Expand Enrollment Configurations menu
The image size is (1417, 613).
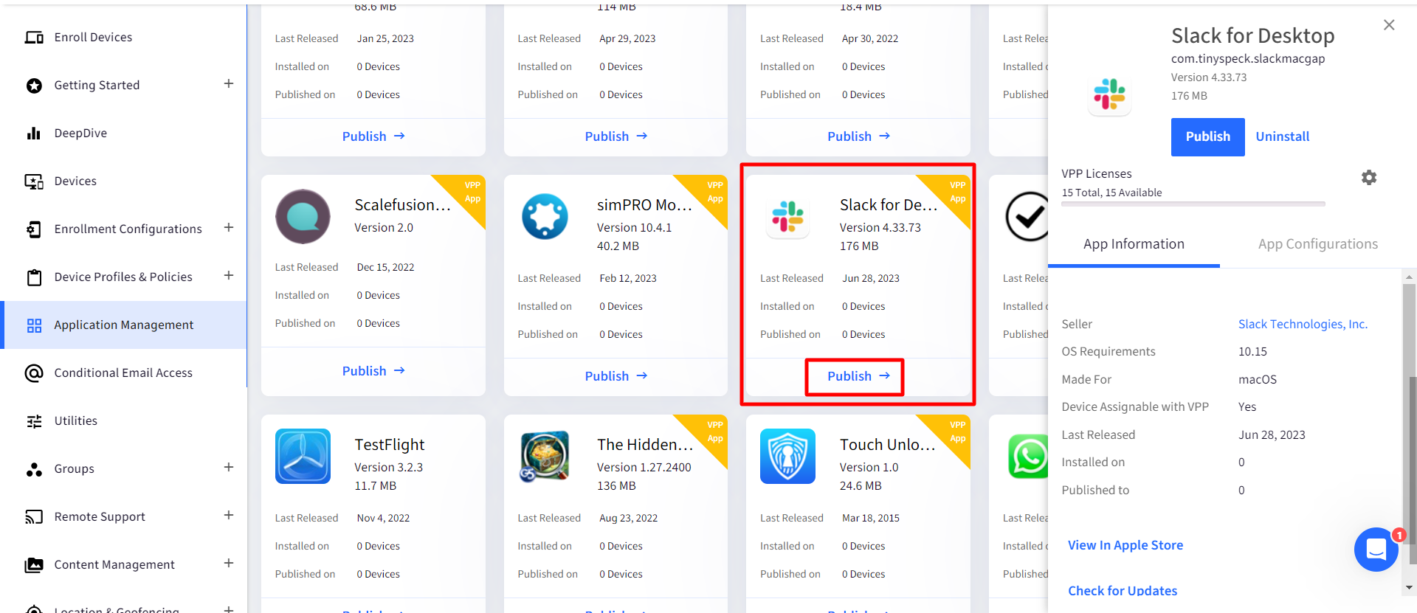pyautogui.click(x=229, y=228)
